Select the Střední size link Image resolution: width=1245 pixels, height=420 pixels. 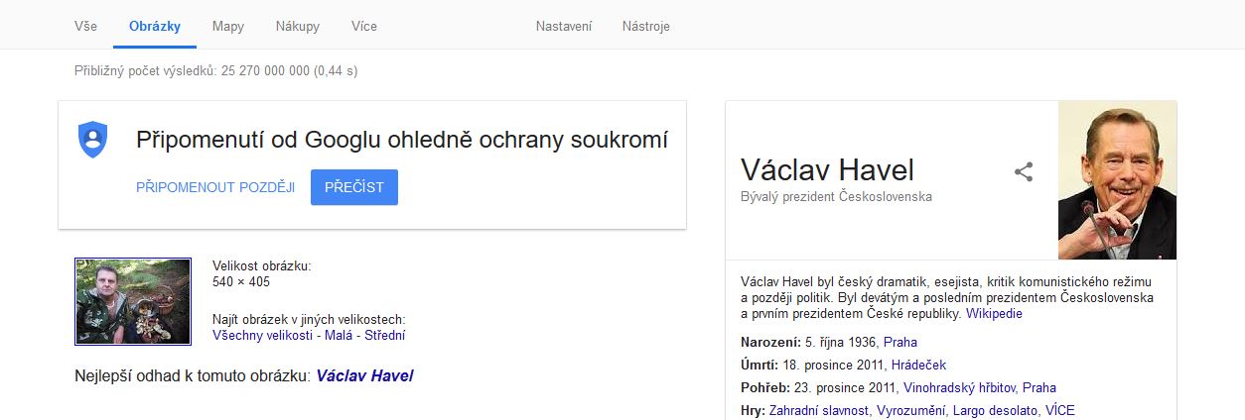click(385, 335)
